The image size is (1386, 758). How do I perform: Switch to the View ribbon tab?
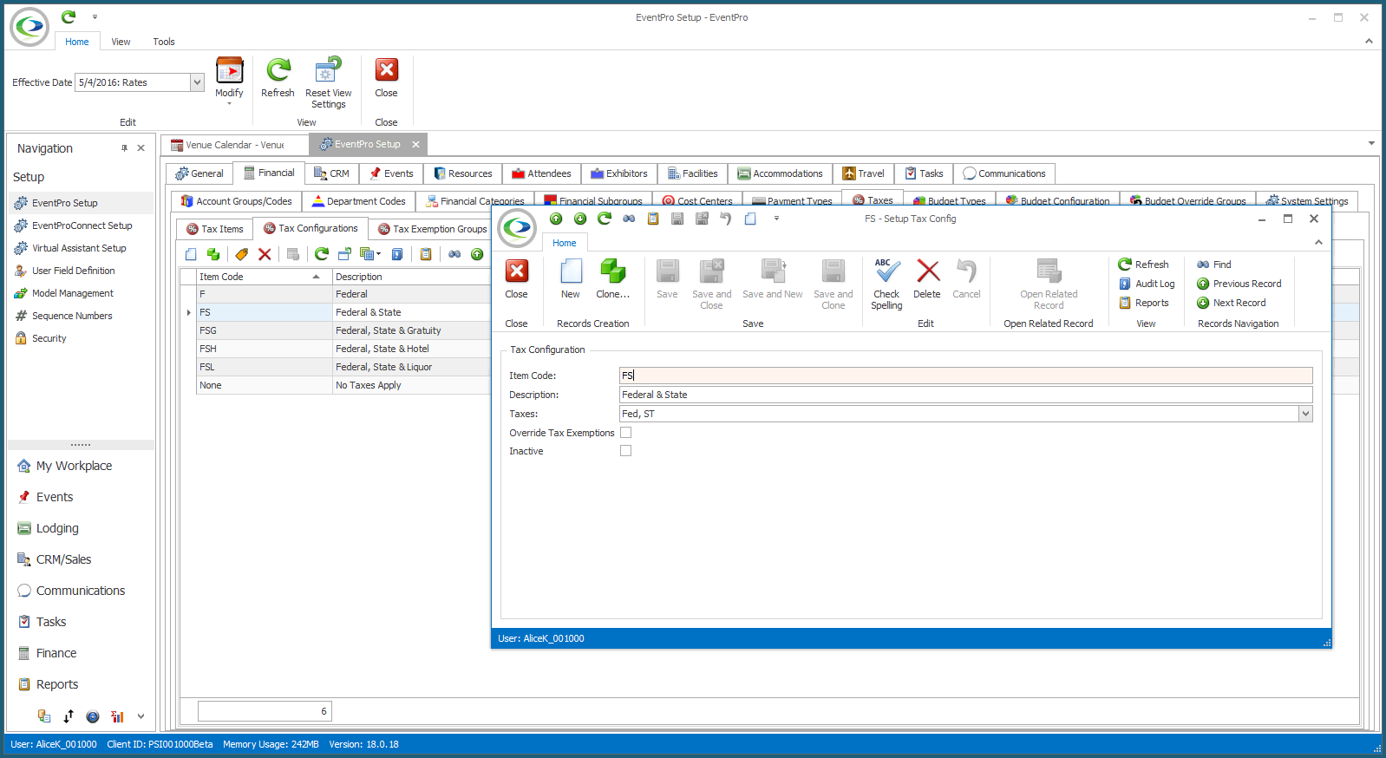[x=121, y=42]
